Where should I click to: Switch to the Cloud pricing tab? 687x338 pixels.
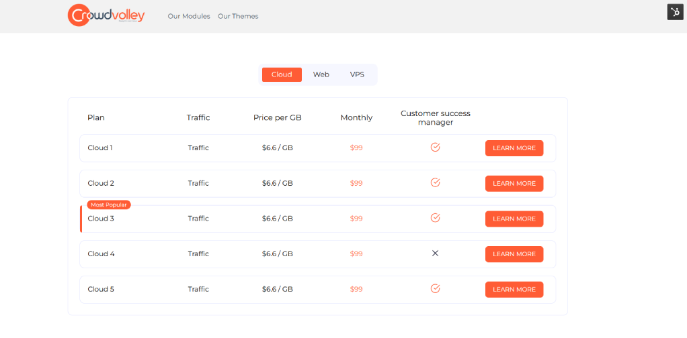tap(282, 74)
